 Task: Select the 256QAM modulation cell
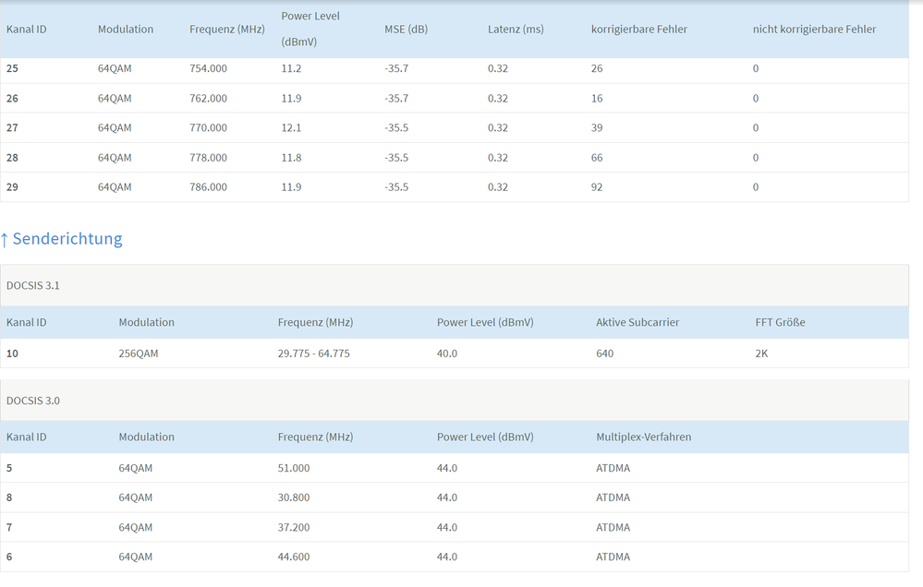(139, 353)
